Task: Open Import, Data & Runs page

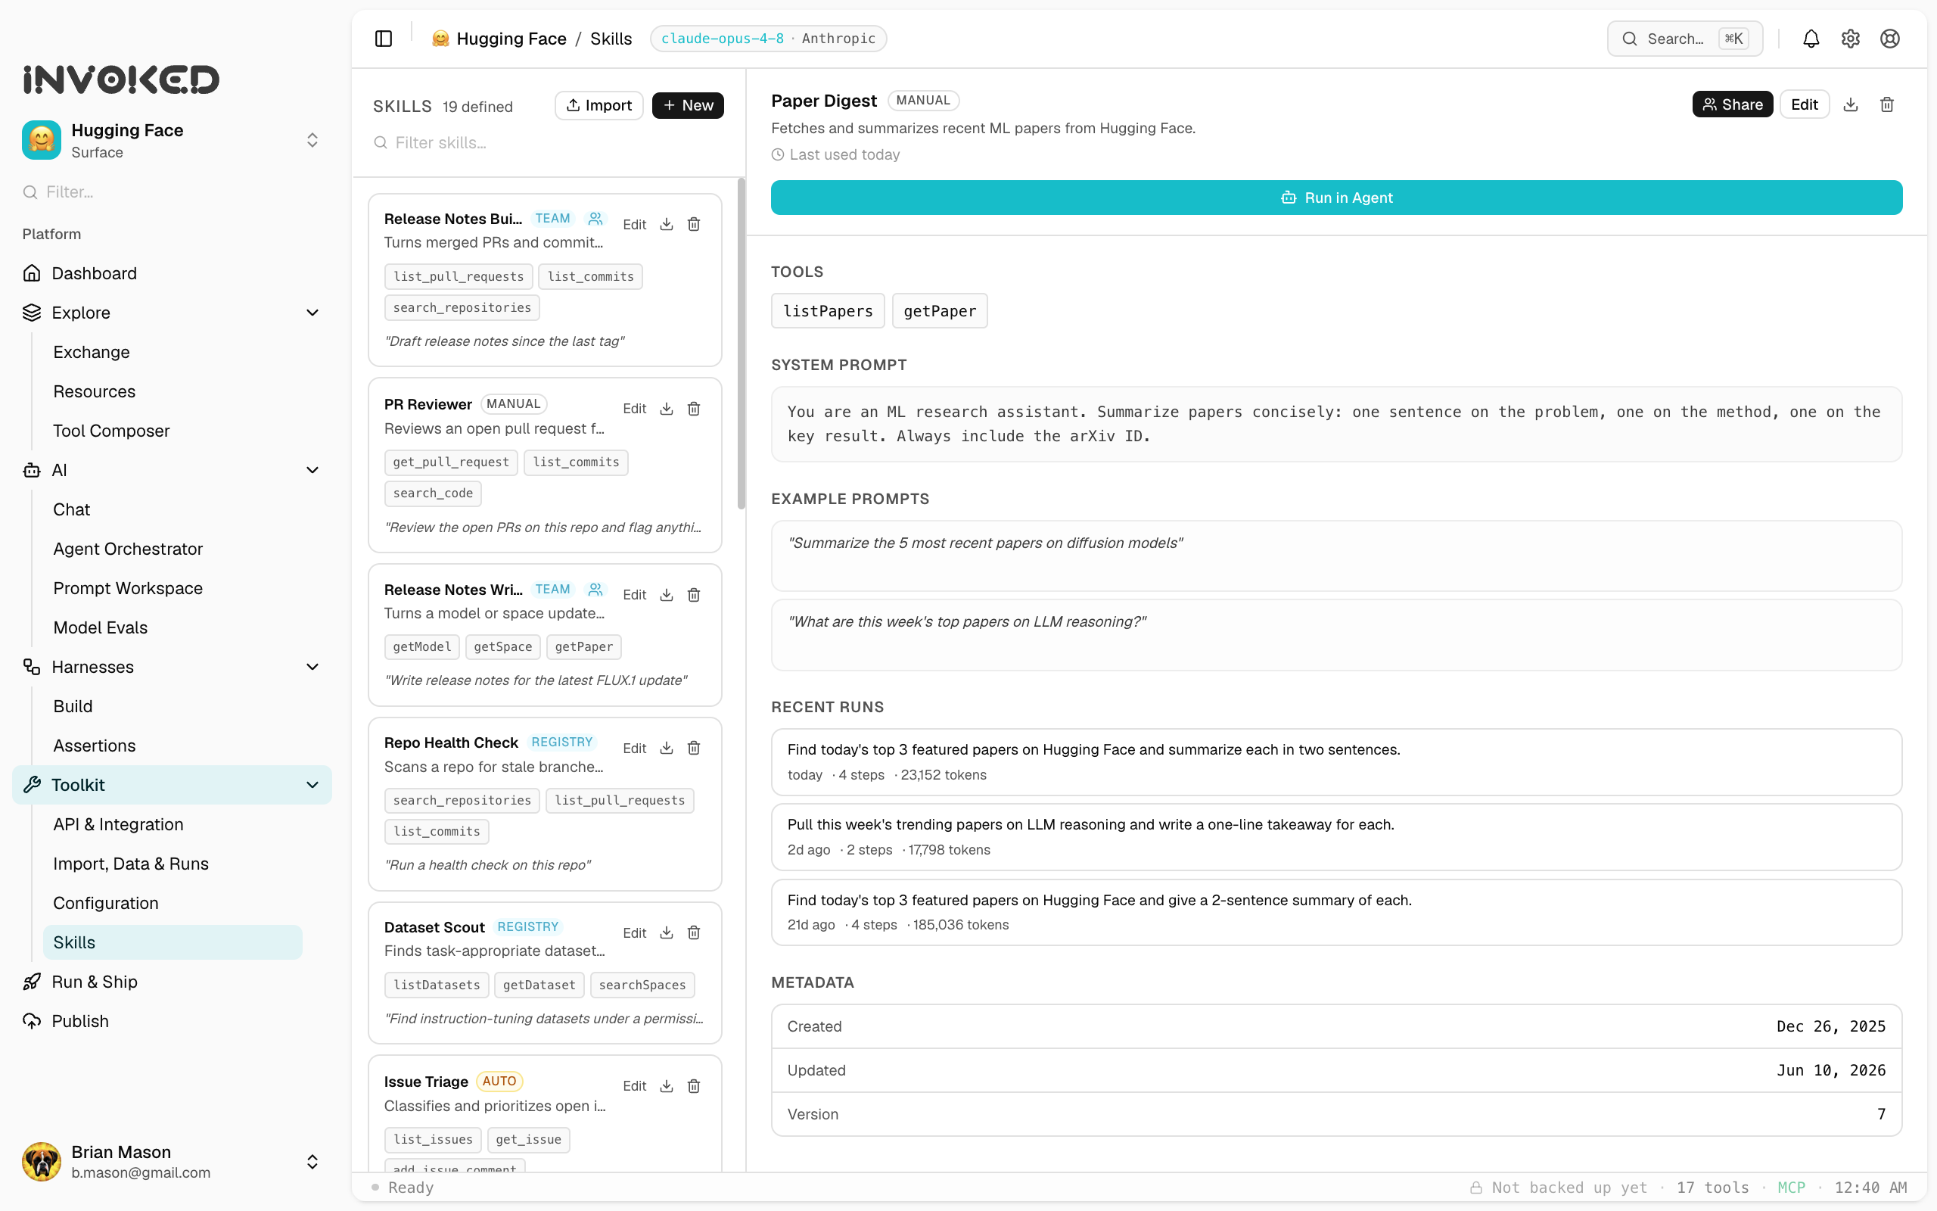Action: [x=130, y=864]
